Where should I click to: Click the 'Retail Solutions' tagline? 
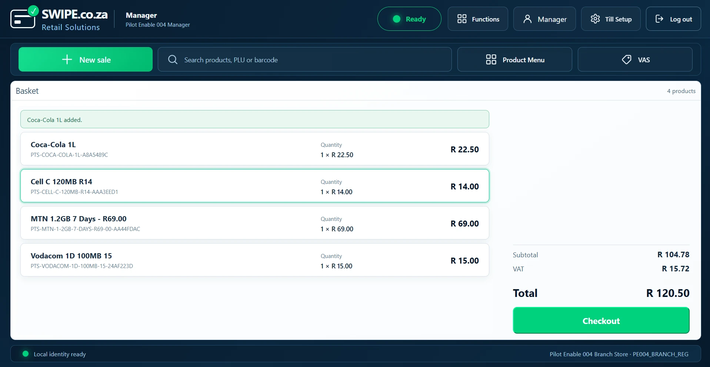click(71, 27)
